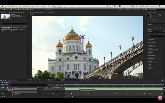165x103 pixels.
Task: Click the current timecode field in timeline
Action: [5, 85]
